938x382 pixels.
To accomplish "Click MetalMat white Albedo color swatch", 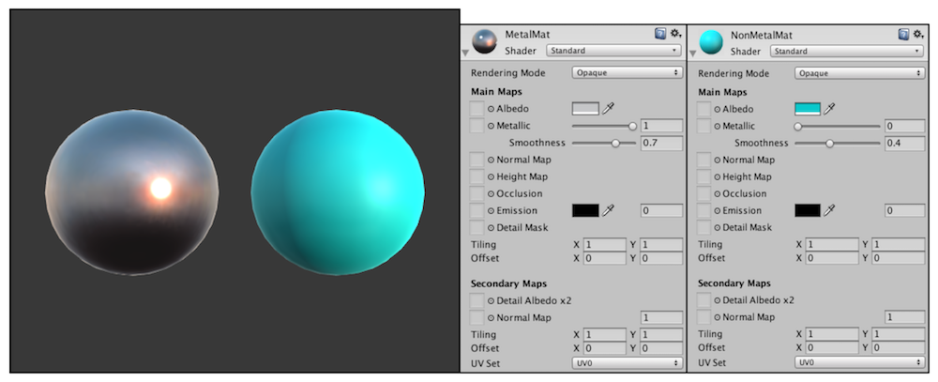I will pos(585,109).
